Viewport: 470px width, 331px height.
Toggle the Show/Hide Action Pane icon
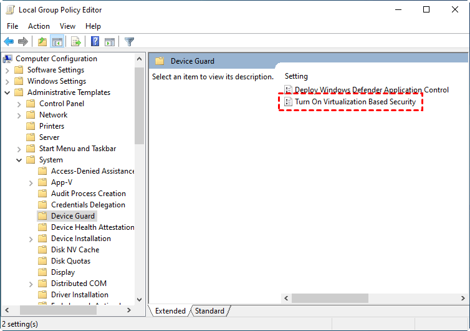tap(110, 42)
